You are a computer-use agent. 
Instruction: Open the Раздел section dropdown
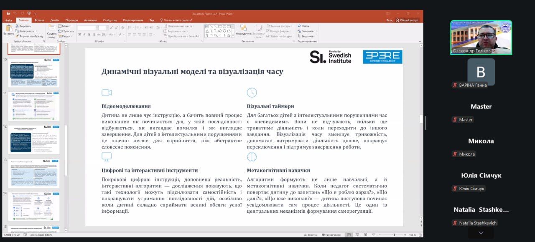pos(65,36)
